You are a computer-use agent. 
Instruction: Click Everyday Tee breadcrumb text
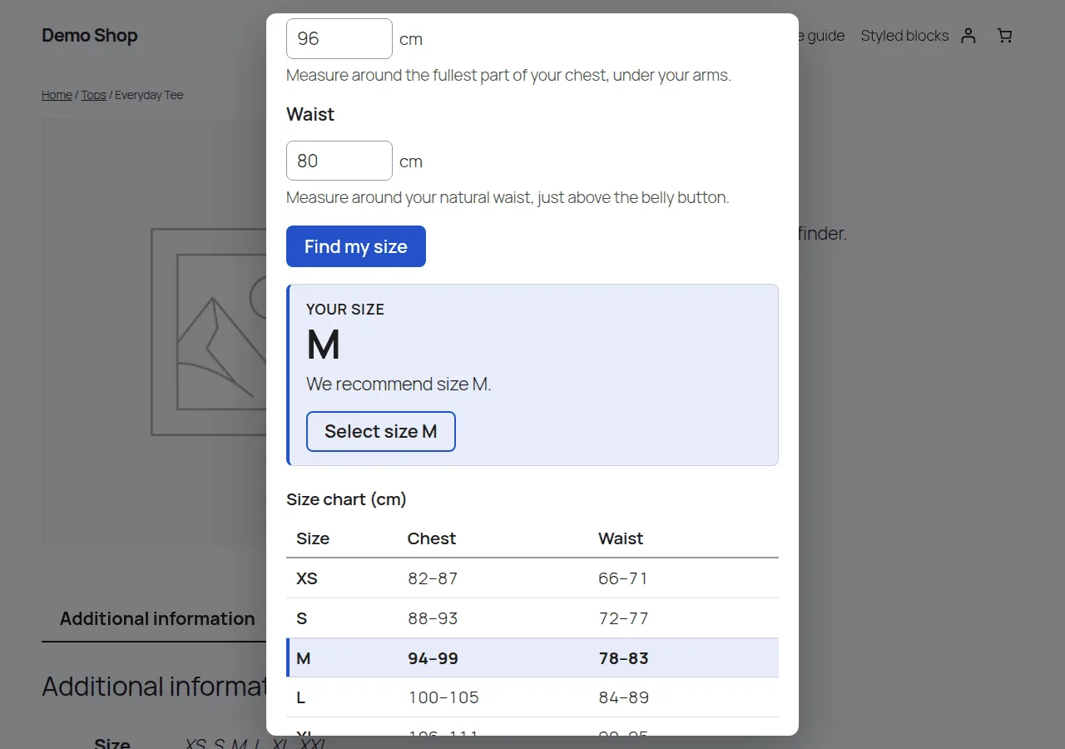tap(149, 95)
